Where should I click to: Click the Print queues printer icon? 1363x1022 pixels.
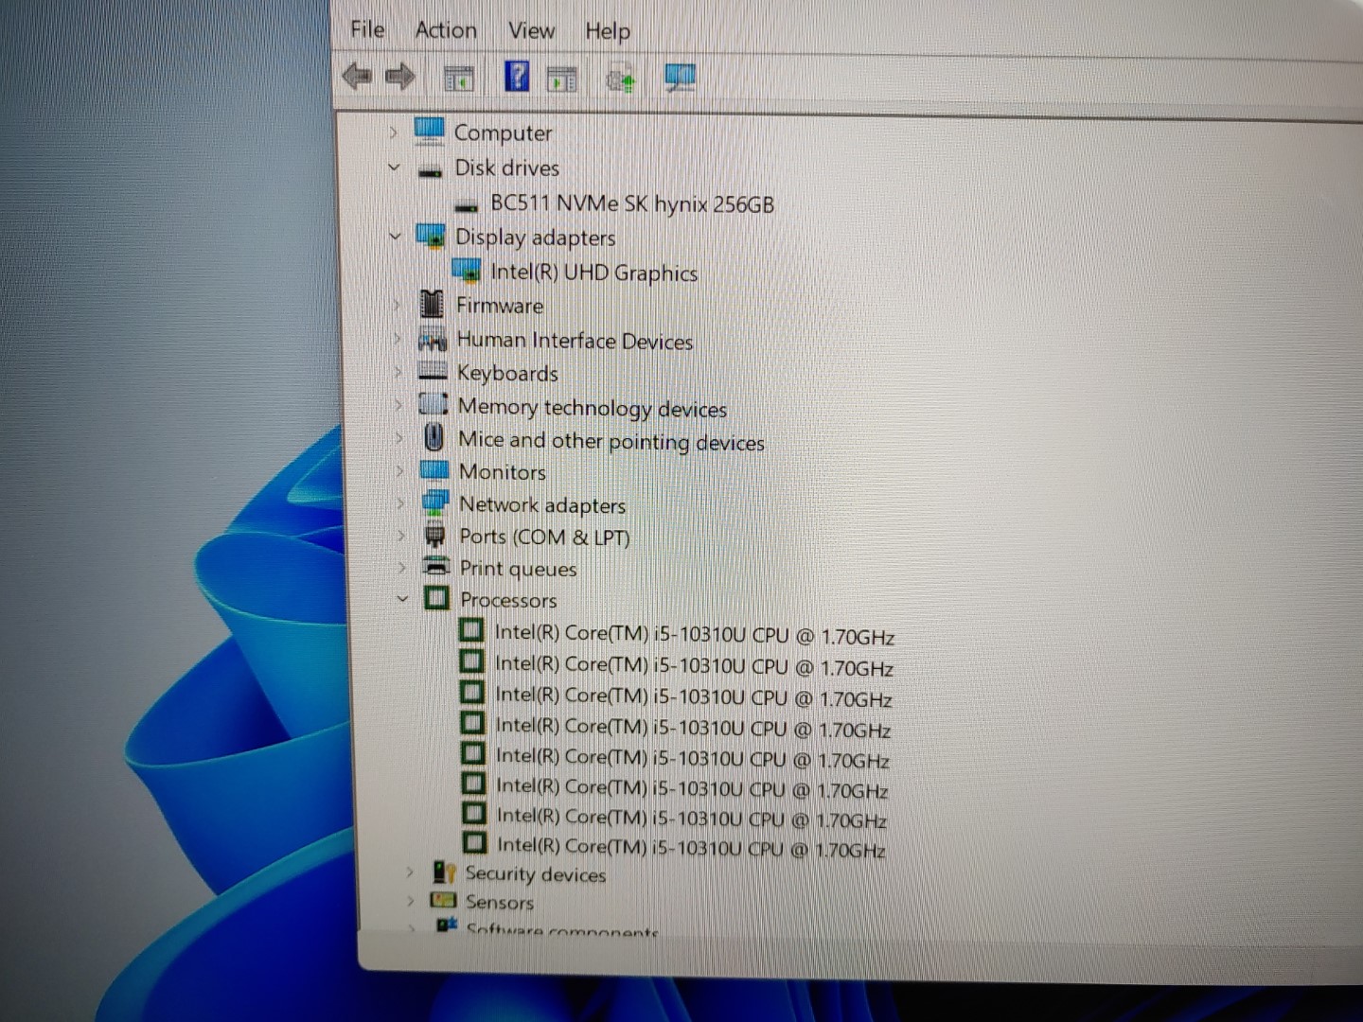436,567
